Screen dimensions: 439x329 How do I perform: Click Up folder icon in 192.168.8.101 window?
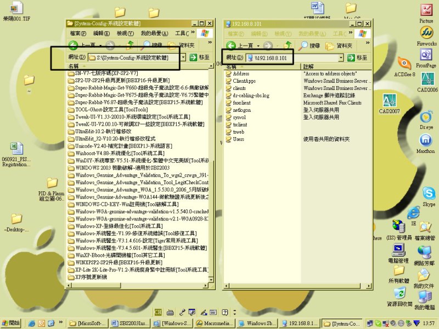click(288, 46)
